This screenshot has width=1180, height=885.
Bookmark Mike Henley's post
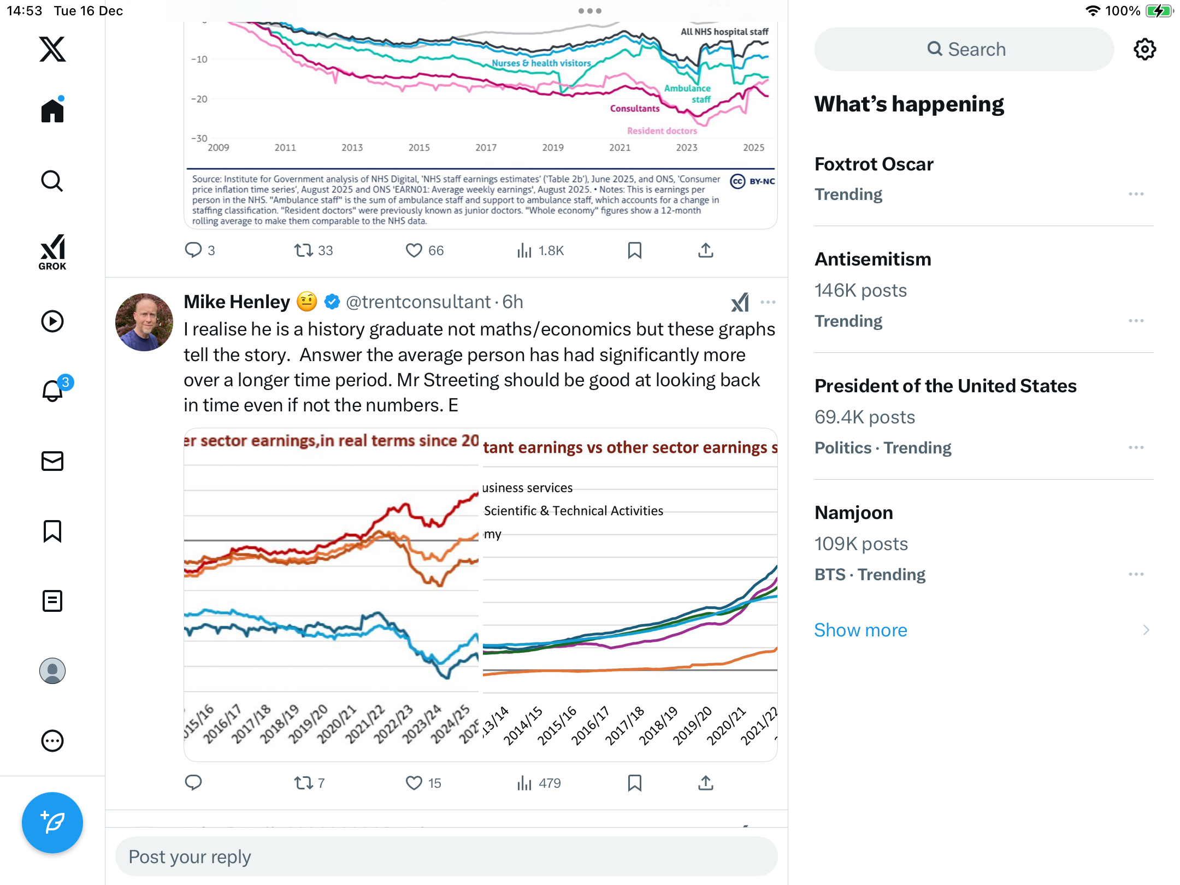634,783
